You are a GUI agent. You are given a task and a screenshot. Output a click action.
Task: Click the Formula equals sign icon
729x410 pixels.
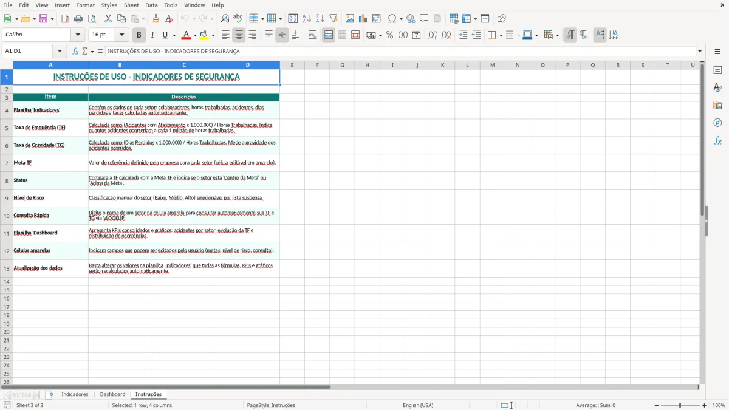click(x=100, y=52)
